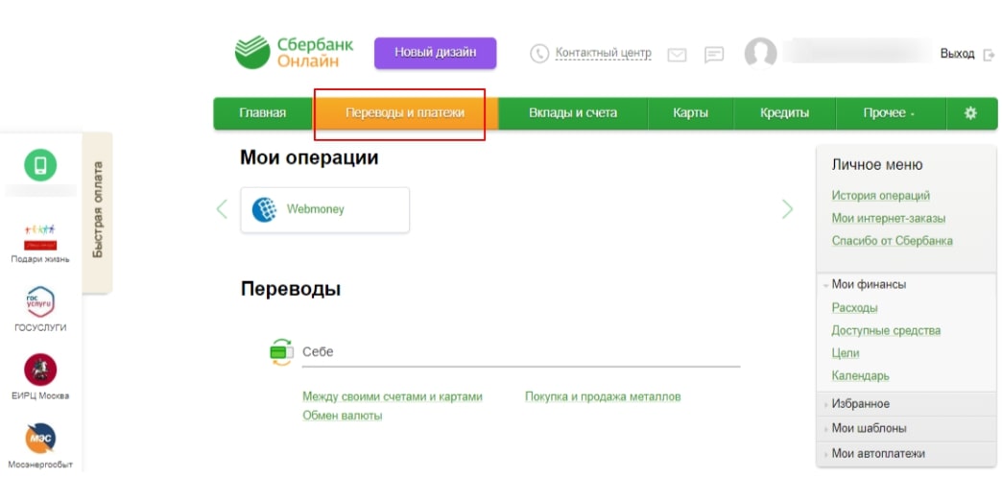The width and height of the screenshot is (1002, 478).
Task: Open Обмен валюты link
Action: 343,416
